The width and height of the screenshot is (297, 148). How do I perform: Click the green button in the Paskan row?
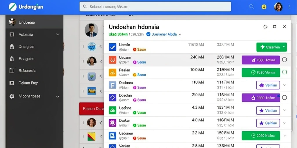pyautogui.click(x=261, y=73)
